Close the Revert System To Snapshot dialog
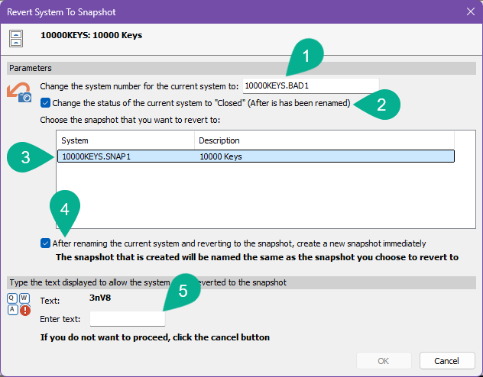 coord(469,12)
